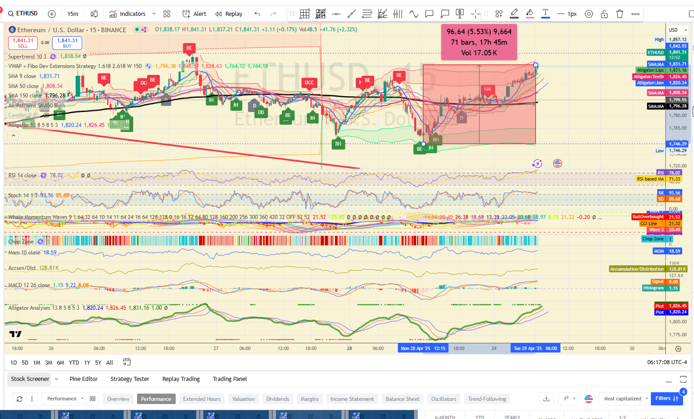Screen dimensions: 694x419
Task: Select the Gann fan tool
Action: pyautogui.click(x=383, y=14)
